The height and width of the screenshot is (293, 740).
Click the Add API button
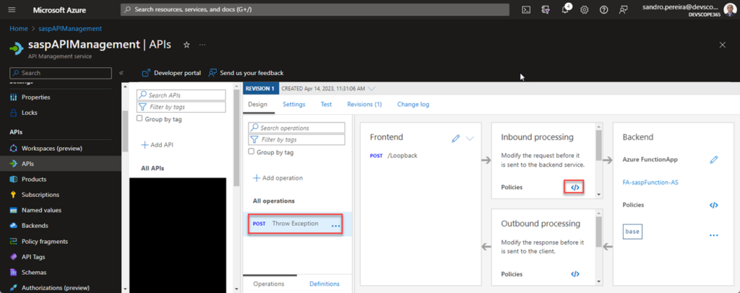point(158,145)
